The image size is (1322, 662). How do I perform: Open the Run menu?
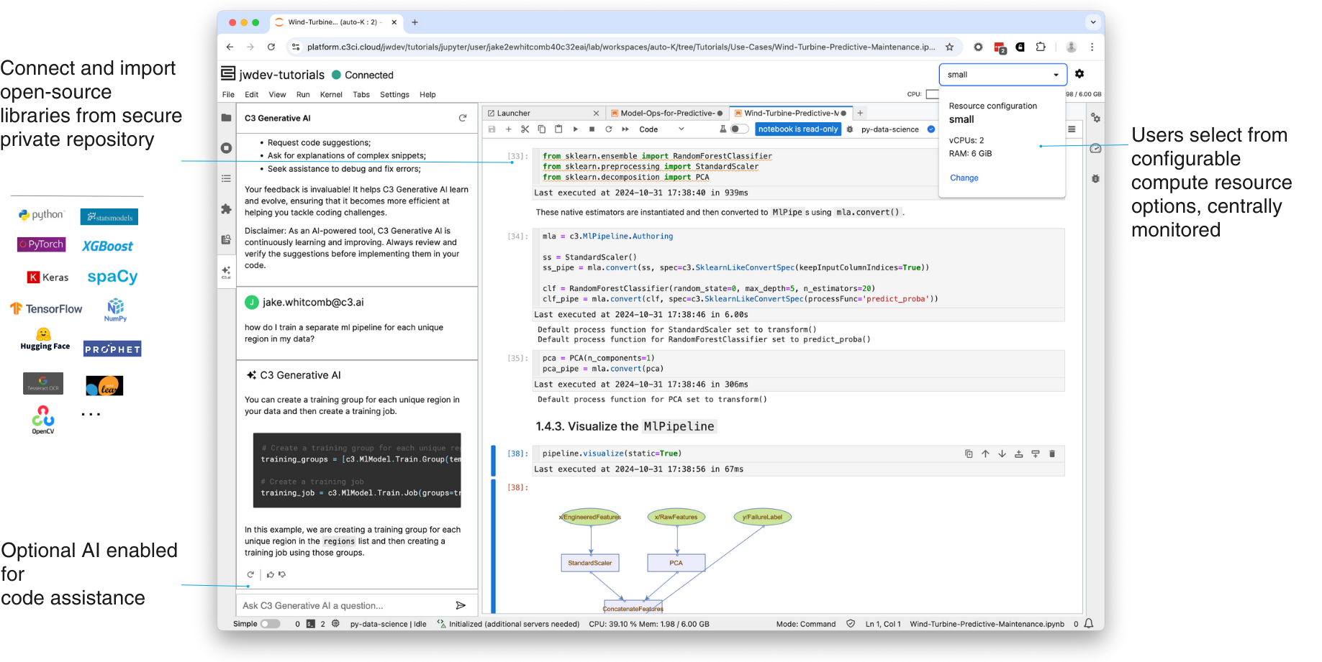tap(303, 95)
